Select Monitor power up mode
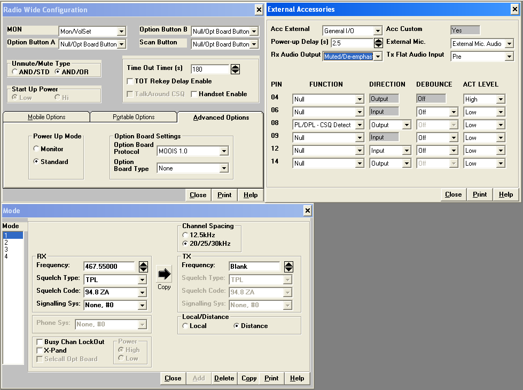This screenshot has width=523, height=390. click(36, 149)
